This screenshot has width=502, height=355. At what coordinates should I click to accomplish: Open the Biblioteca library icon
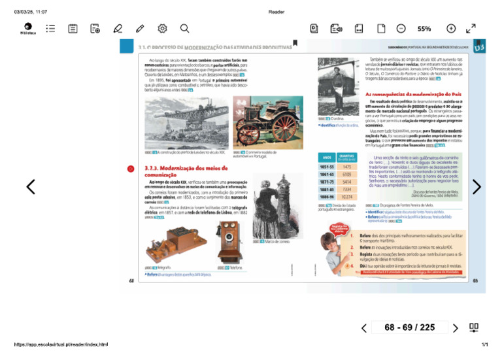tap(28, 28)
